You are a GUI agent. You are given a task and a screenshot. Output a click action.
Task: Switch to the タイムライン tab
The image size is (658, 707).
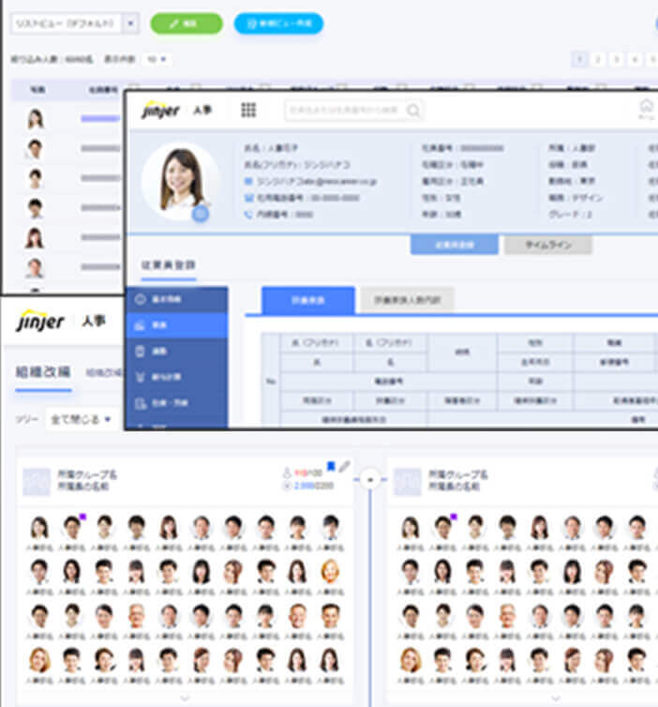547,245
